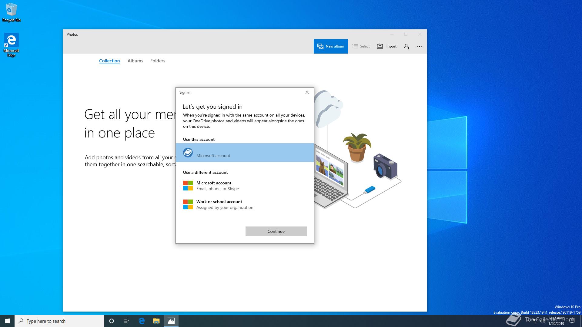Viewport: 582px width, 327px height.
Task: Select the Microsoft Edge desktop shortcut
Action: 11,45
